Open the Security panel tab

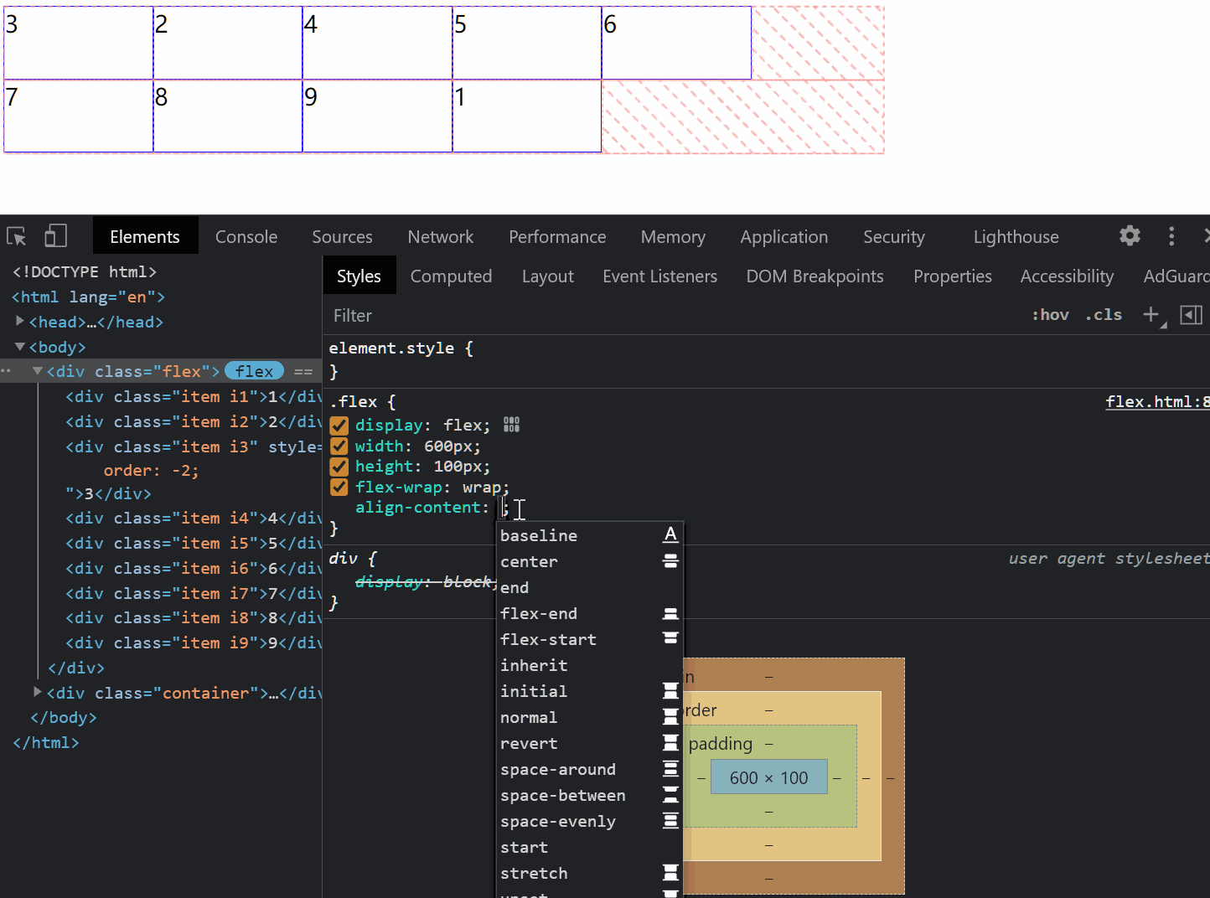pyautogui.click(x=894, y=237)
